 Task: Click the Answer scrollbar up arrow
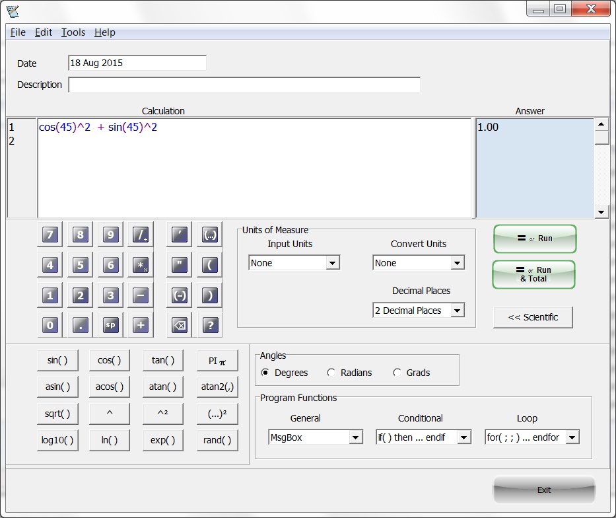pyautogui.click(x=601, y=125)
